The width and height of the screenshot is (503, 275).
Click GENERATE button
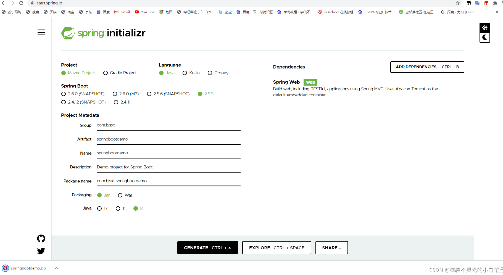pos(208,248)
